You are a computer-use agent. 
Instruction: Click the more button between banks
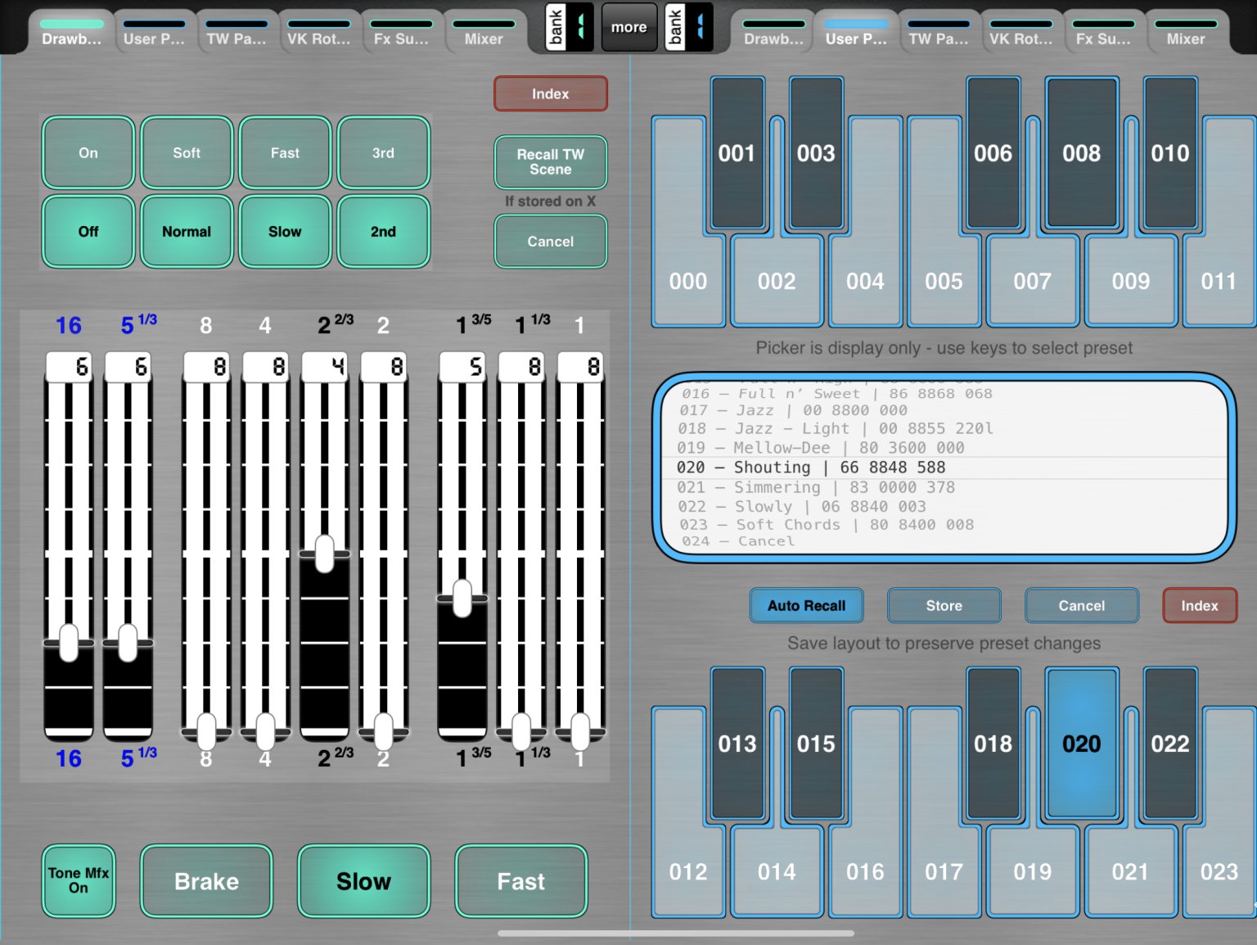(628, 27)
